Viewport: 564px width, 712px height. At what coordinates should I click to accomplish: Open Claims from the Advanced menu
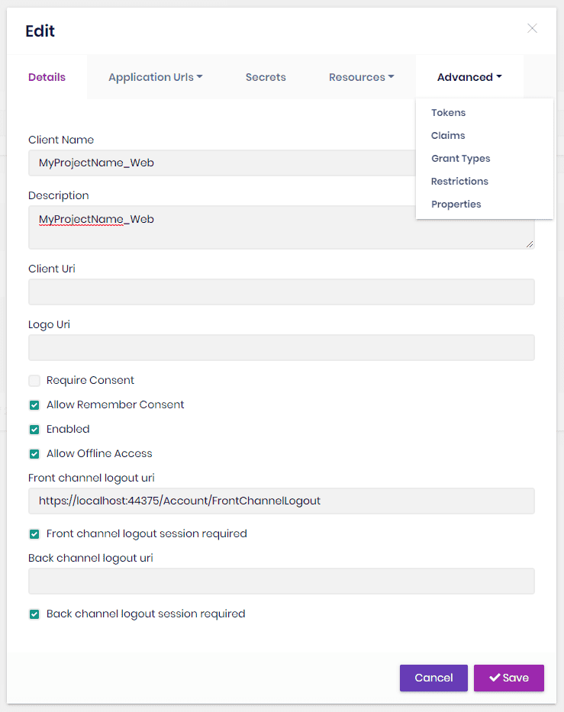point(448,136)
